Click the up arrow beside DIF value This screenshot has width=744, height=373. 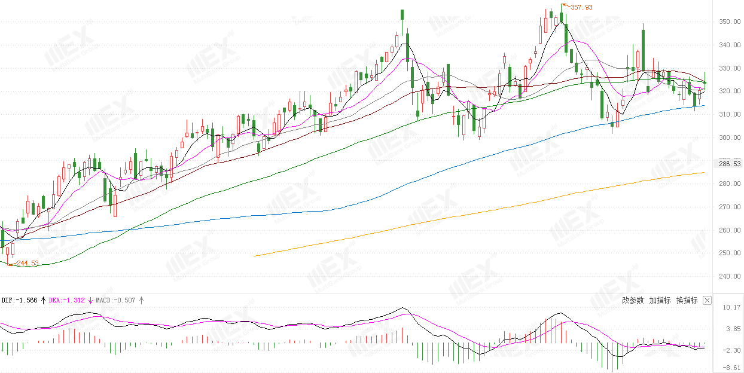click(x=43, y=300)
